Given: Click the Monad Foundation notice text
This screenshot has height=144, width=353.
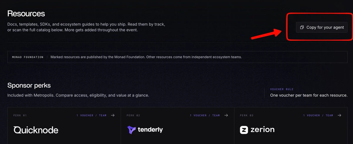Looking at the screenshot, I should (x=146, y=57).
